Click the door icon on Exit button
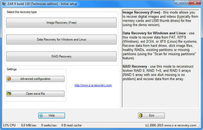Screen dimensions: 203x130 [141, 115]
